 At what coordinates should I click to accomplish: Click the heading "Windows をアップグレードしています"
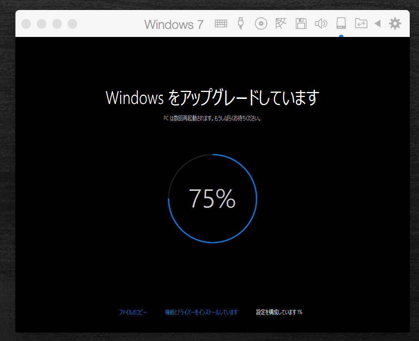(213, 97)
